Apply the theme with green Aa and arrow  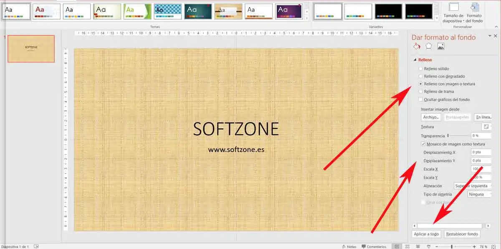tap(137, 12)
